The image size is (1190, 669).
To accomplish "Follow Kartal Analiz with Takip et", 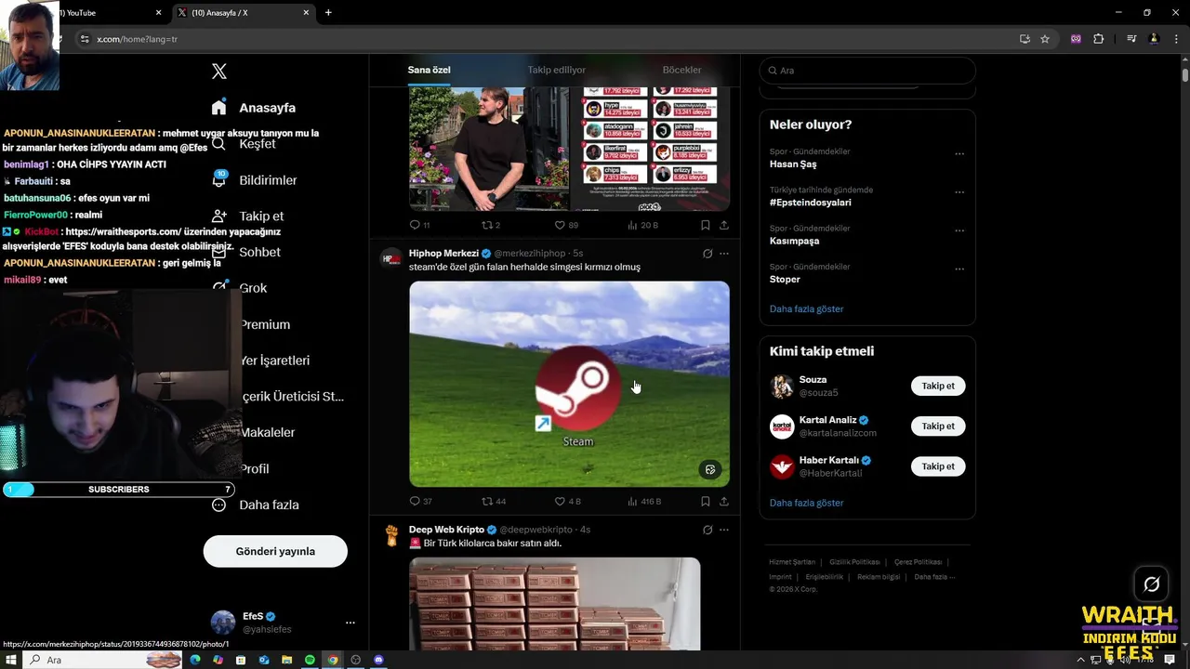I will (x=938, y=426).
